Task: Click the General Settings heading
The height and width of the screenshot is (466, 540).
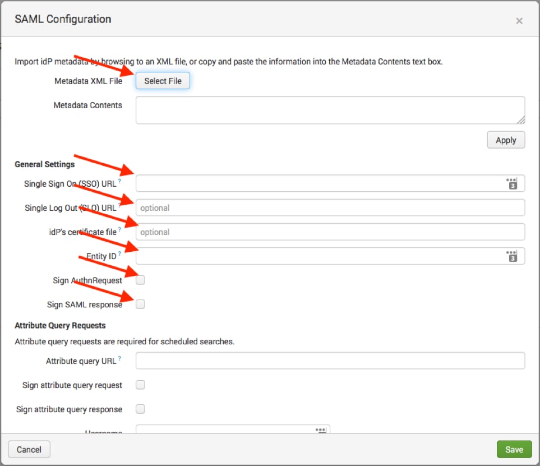Action: point(44,164)
